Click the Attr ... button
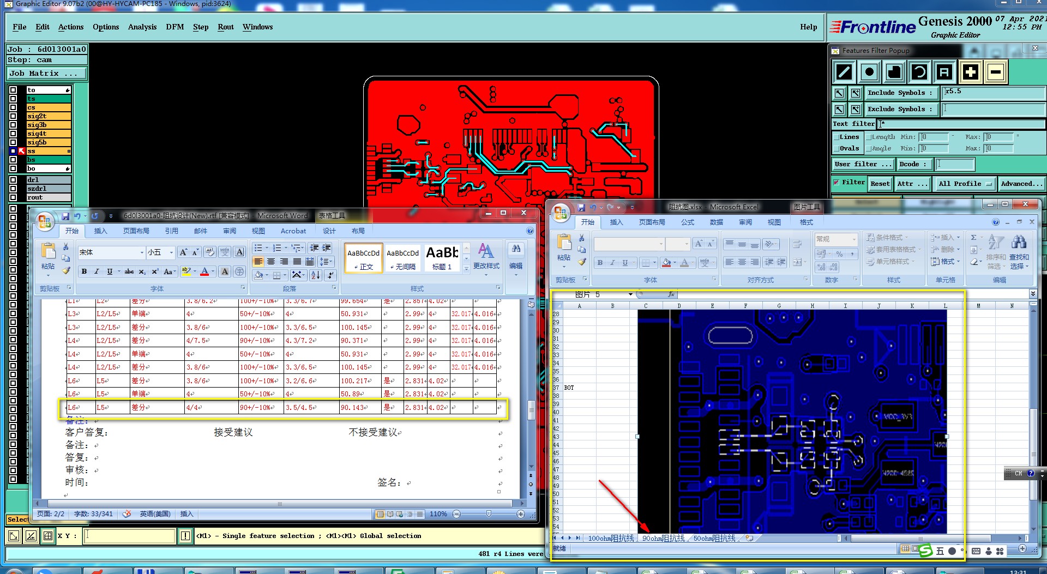The image size is (1047, 574). pos(912,184)
